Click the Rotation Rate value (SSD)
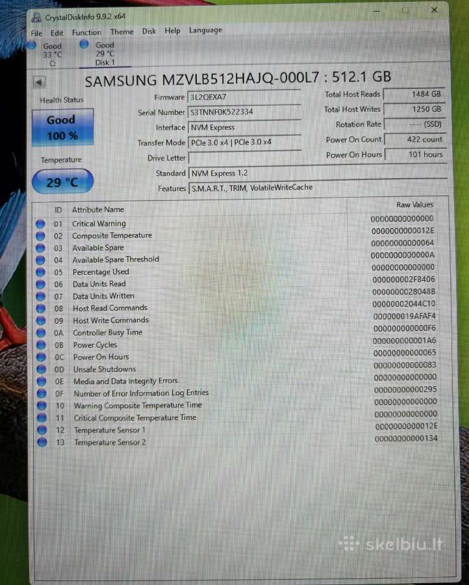This screenshot has height=585, width=469. (x=415, y=124)
